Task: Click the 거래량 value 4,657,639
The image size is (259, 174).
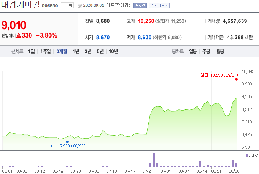Action: point(235,21)
